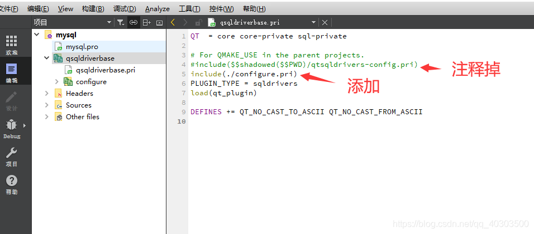Open the Build menu 构建(B)
Image resolution: width=534 pixels, height=234 pixels.
click(93, 9)
